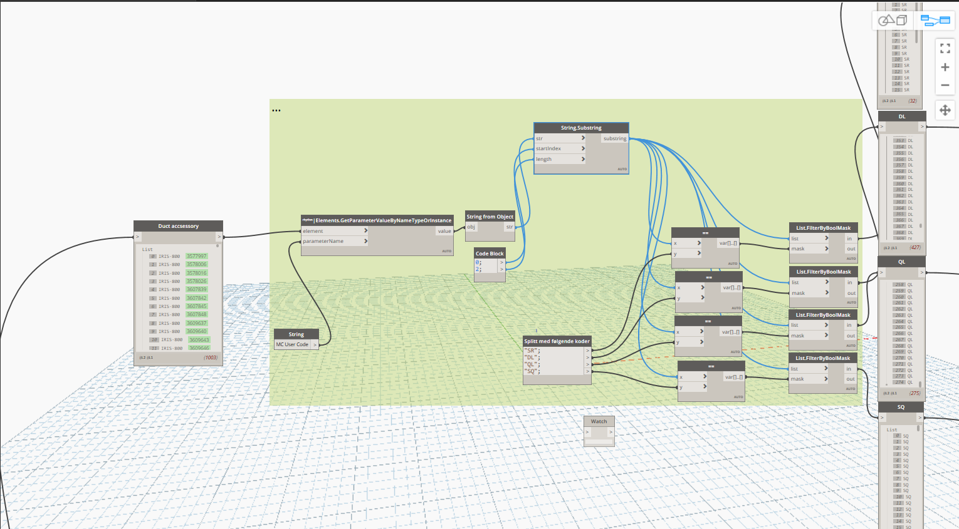The image size is (959, 529).
Task: Switch to 3D background preview navigation
Action: [x=893, y=20]
